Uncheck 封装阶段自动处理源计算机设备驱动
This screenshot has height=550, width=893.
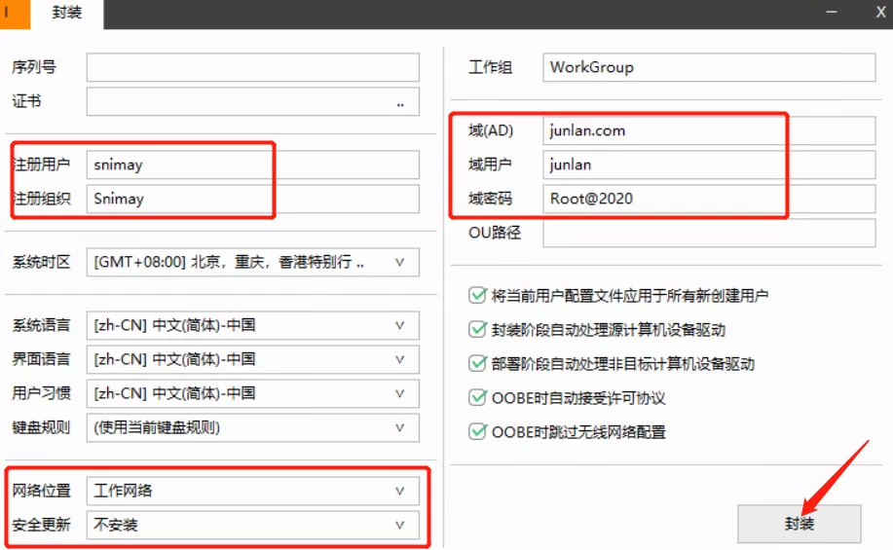pos(477,329)
